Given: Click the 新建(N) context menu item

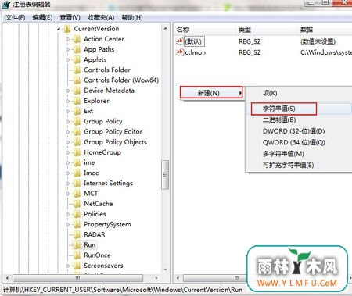Looking at the screenshot, I should click(x=211, y=93).
